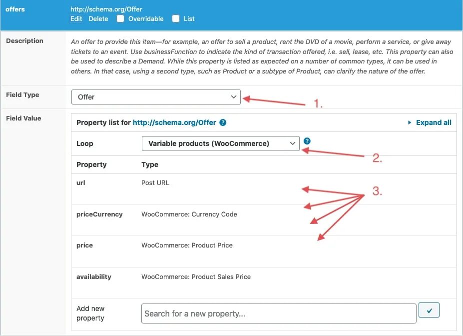Click the Post URL type value

tap(155, 183)
